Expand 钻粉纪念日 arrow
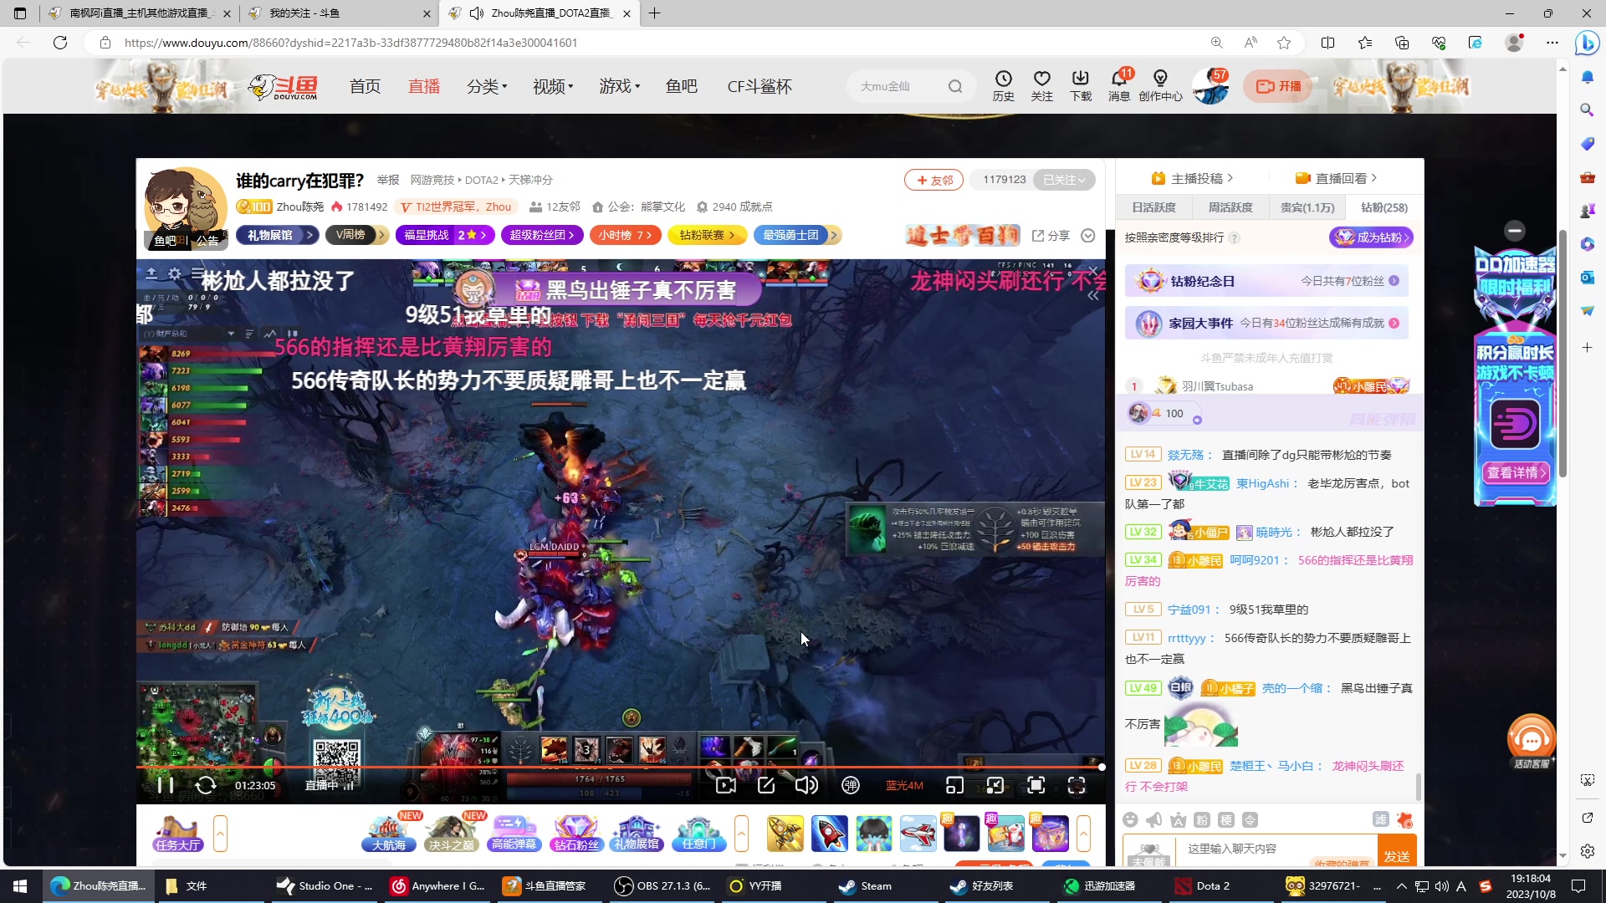 [x=1394, y=281]
